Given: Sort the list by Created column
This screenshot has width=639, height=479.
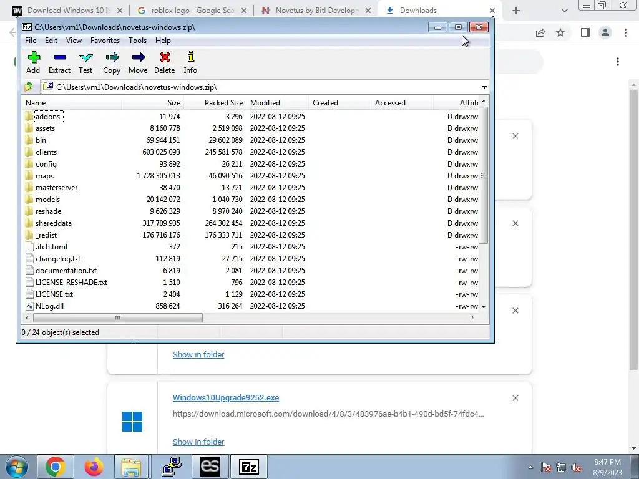Looking at the screenshot, I should coord(340,103).
